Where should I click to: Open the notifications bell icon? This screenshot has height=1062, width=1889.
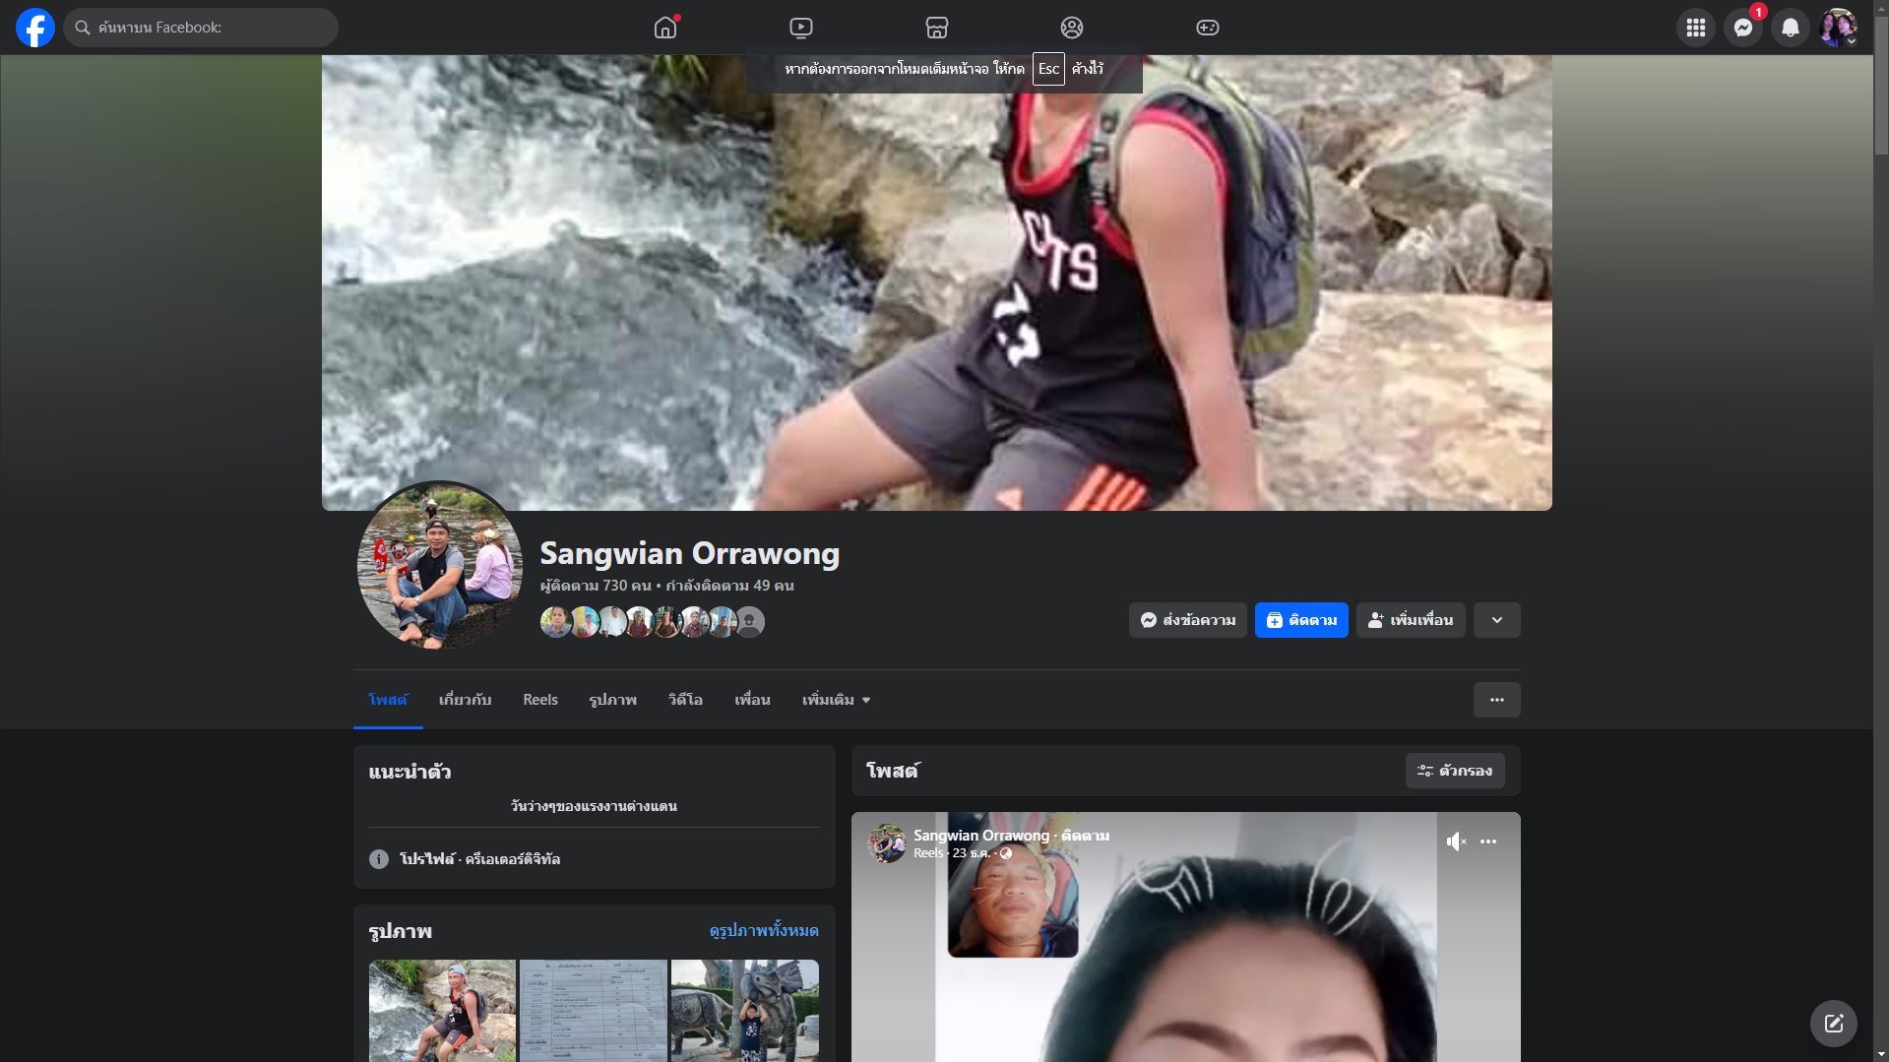[x=1790, y=28]
